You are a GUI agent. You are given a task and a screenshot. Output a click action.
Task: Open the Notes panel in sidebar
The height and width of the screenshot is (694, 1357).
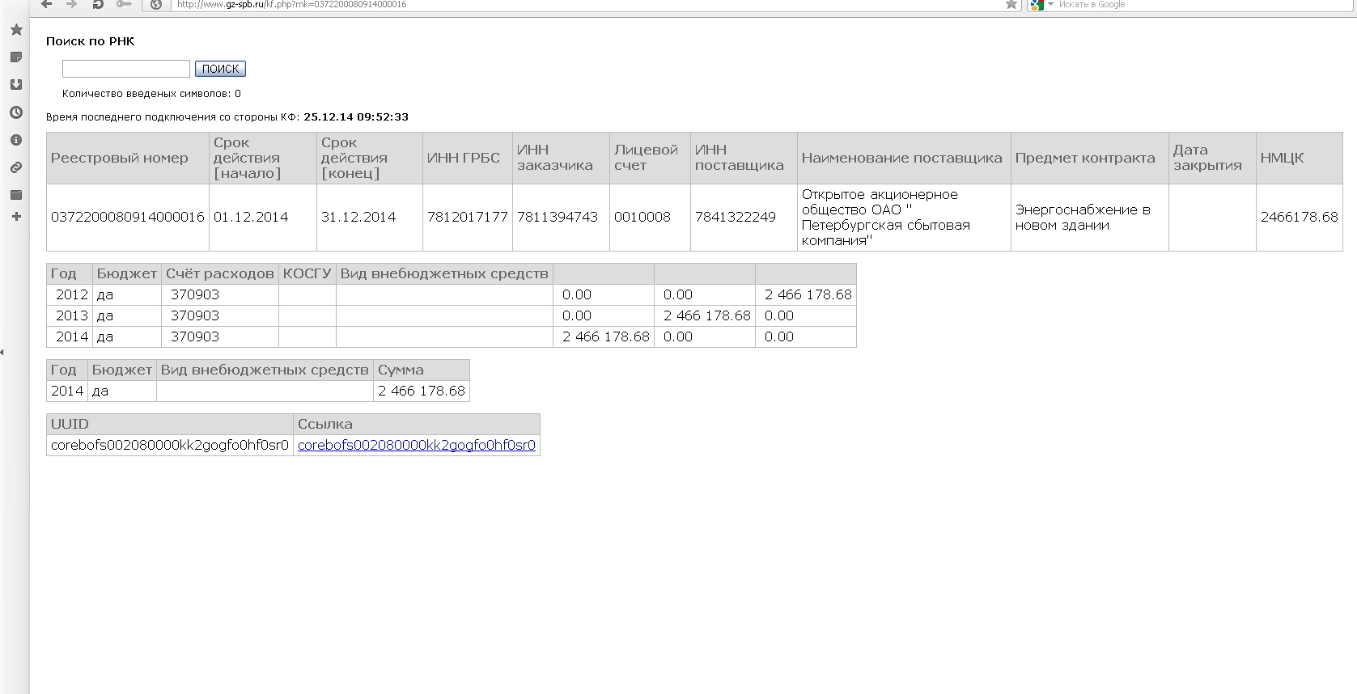(x=16, y=57)
